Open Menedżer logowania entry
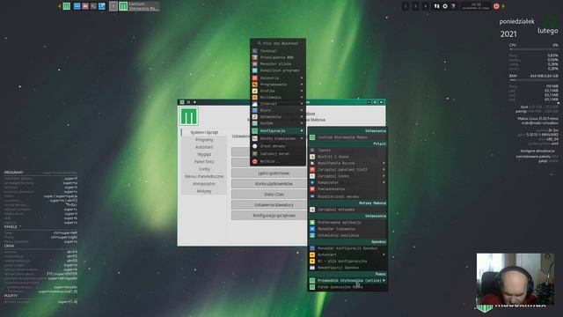The width and height of the screenshot is (563, 317). pyautogui.click(x=347, y=229)
